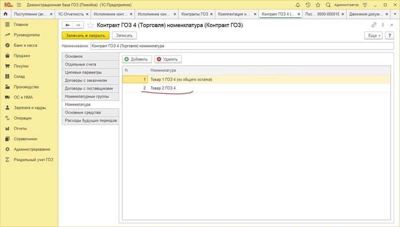The image size is (400, 227).
Task: Click the search magnifier icon
Action: 328,5
